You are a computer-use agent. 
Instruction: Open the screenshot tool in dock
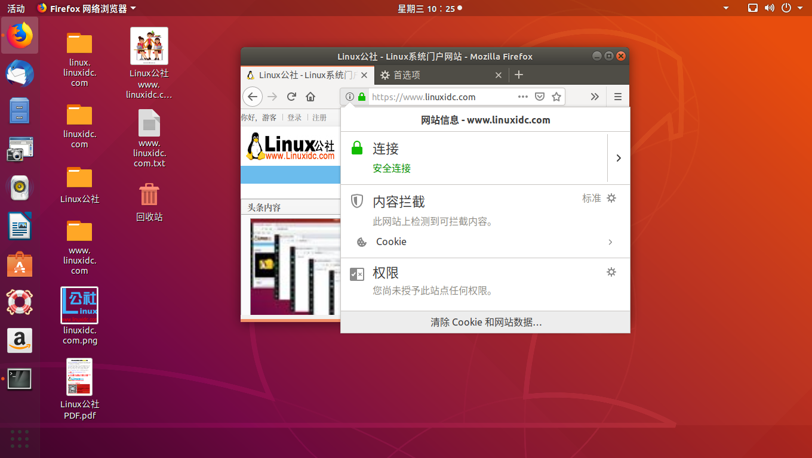20,149
